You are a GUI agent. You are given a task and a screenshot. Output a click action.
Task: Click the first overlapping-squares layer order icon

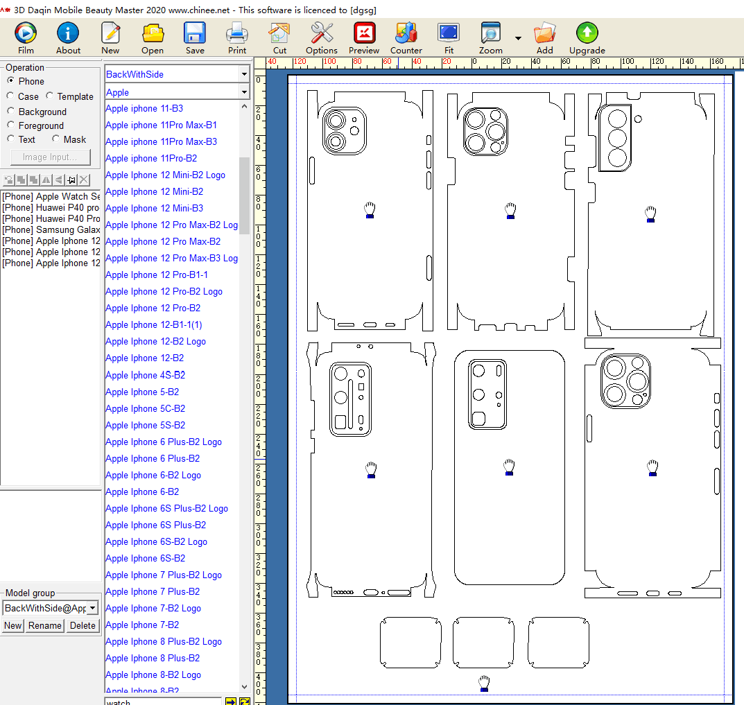coord(21,180)
